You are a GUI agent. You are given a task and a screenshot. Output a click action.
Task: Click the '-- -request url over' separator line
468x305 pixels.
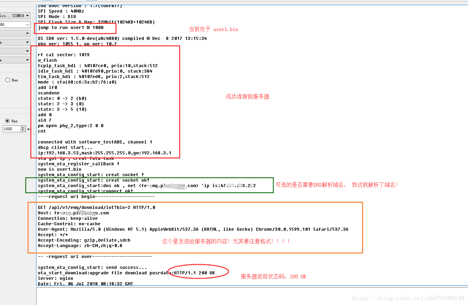pyautogui.click(x=95, y=257)
